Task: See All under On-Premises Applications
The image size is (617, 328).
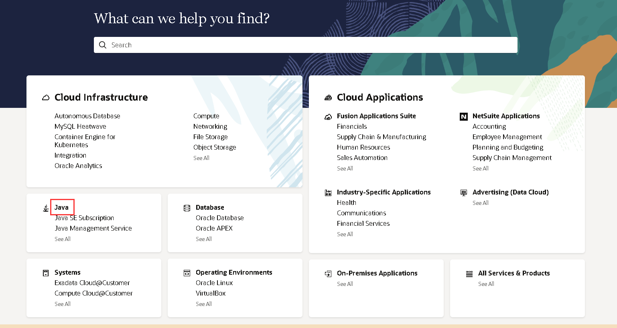Action: tap(345, 284)
